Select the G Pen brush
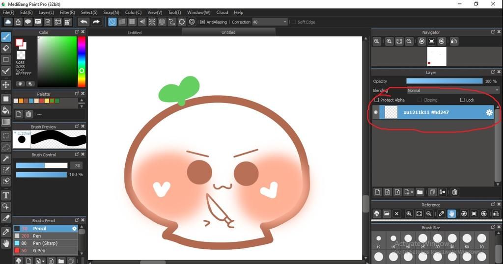 (46, 251)
